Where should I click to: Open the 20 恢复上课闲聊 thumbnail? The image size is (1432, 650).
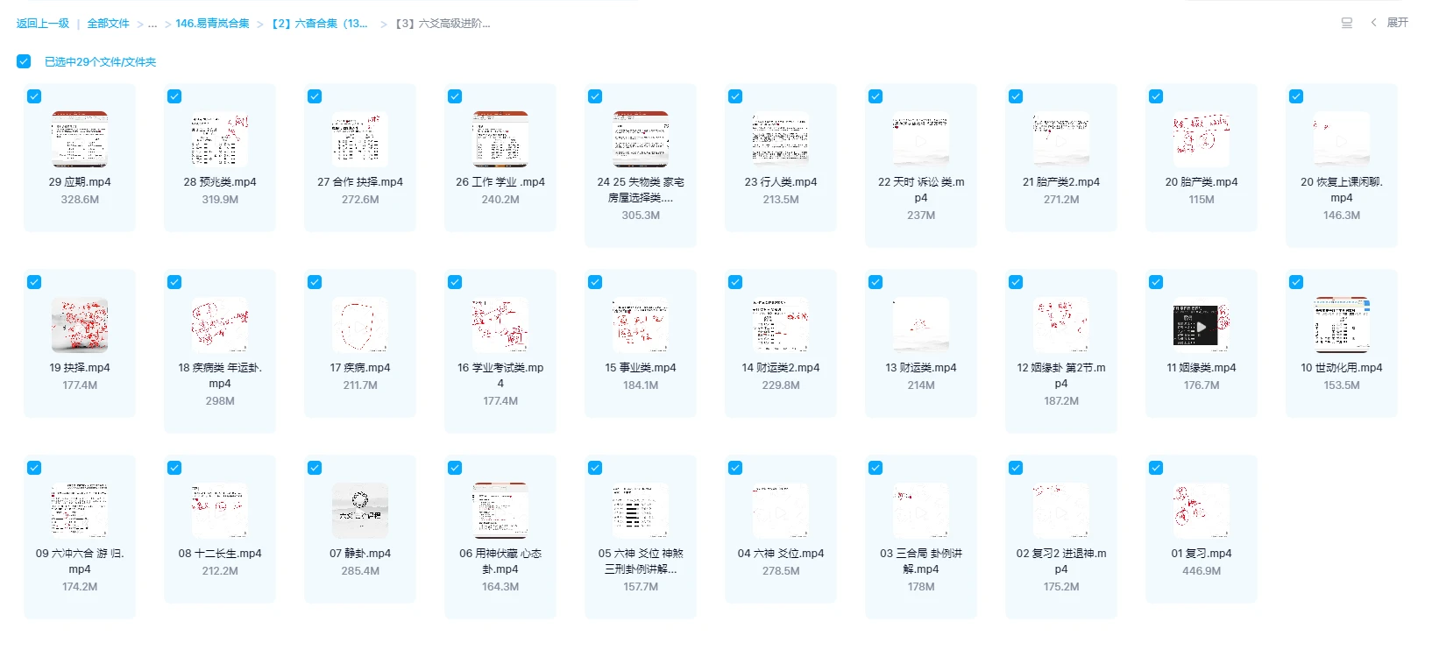coord(1342,139)
